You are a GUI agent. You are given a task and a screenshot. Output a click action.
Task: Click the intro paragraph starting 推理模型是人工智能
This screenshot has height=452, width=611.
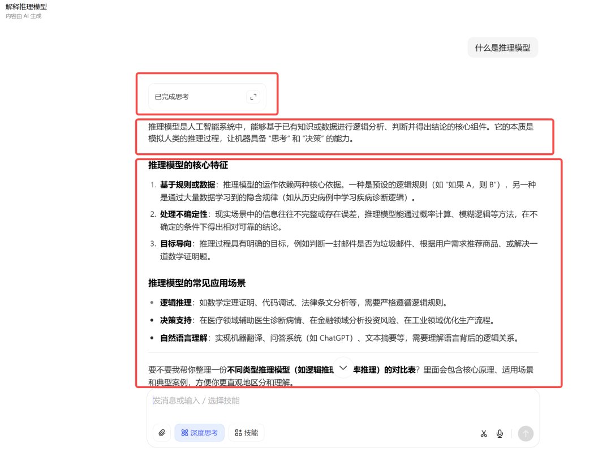coord(341,132)
